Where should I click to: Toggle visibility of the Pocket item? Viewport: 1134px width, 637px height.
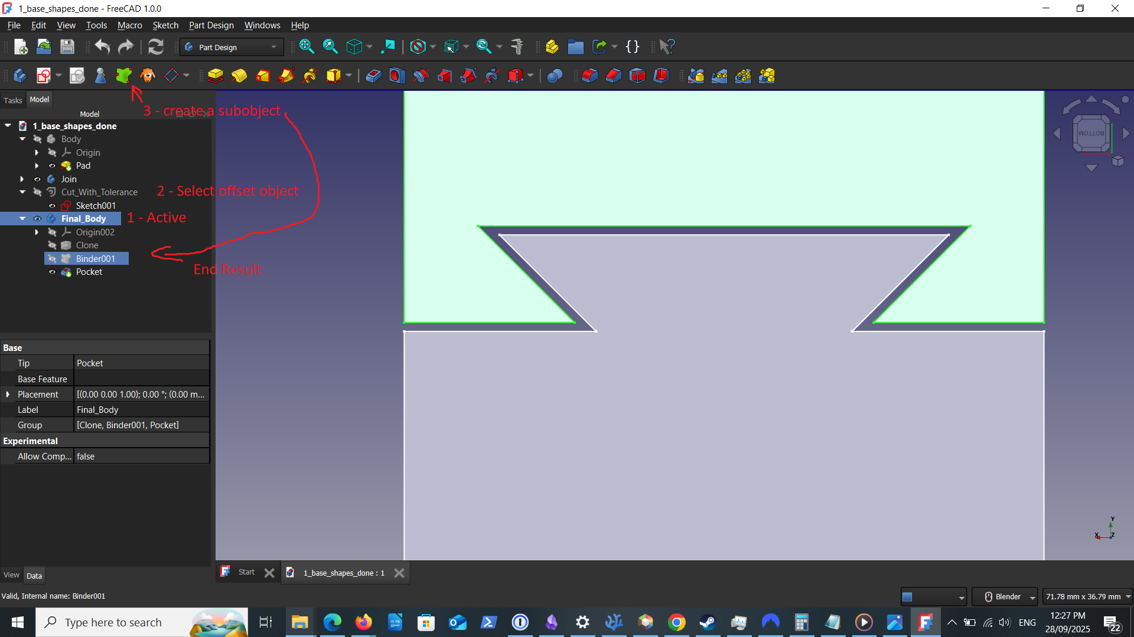pyautogui.click(x=52, y=272)
